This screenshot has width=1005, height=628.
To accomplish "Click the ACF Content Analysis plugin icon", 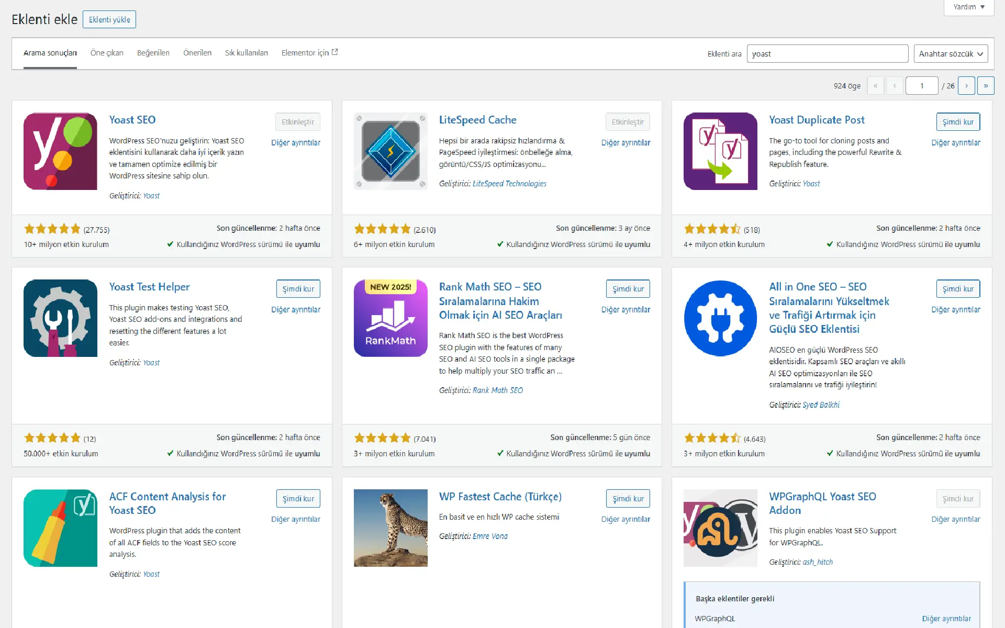I will 60,528.
